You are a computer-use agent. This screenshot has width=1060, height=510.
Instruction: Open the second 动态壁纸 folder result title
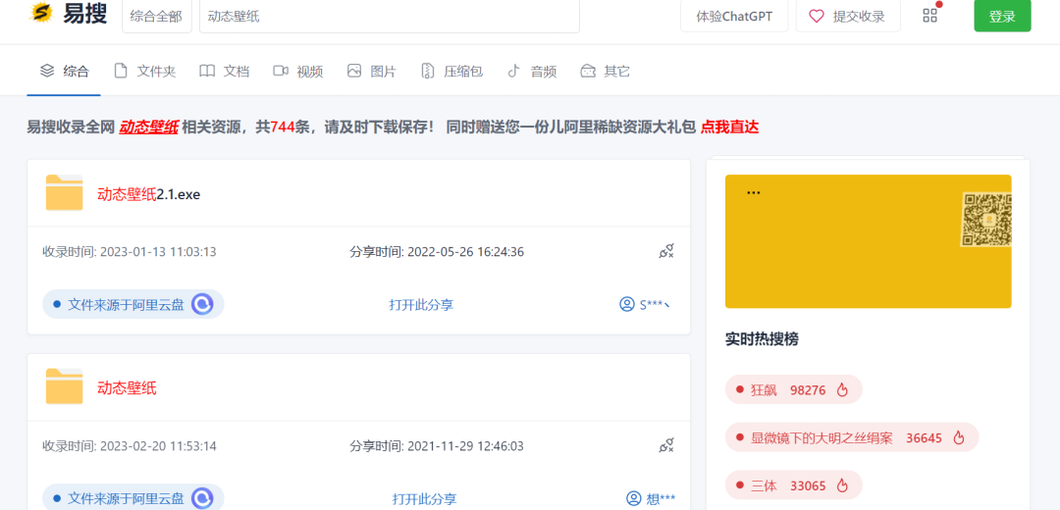[x=127, y=388]
